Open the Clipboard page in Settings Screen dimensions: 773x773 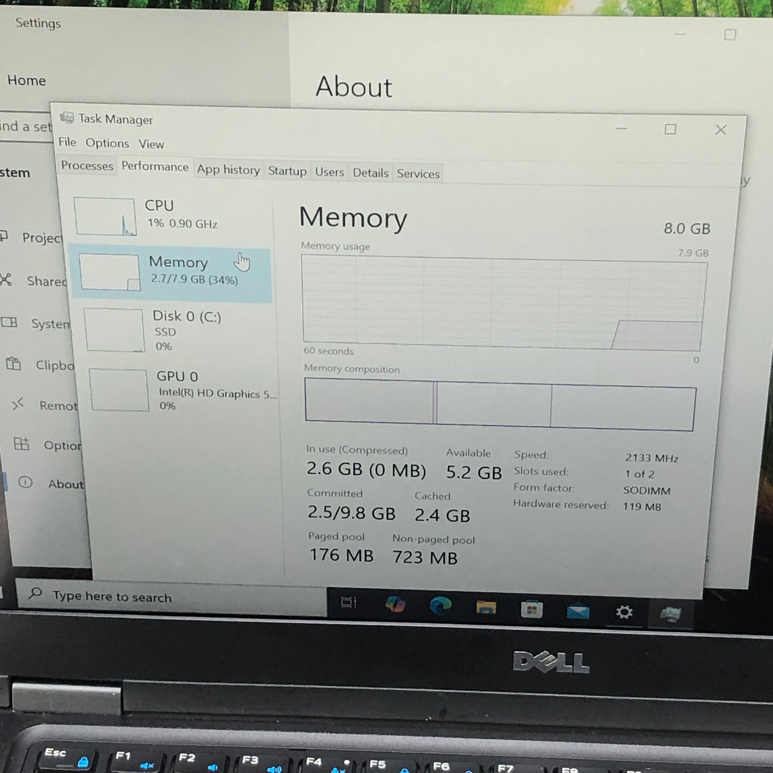55,365
